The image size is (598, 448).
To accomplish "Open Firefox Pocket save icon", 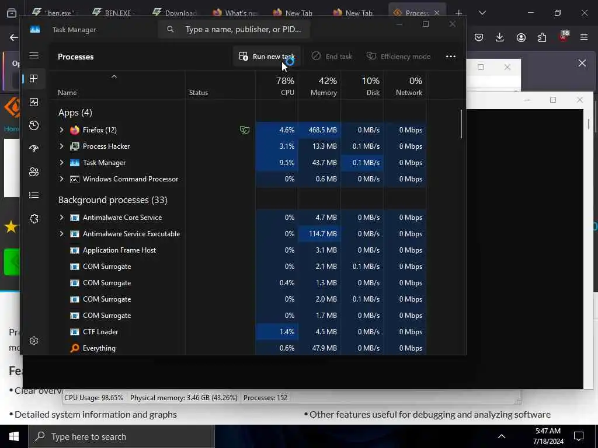I will click(479, 37).
